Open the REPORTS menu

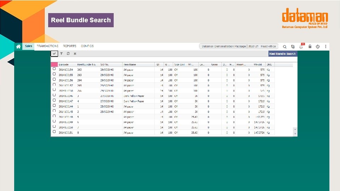(x=70, y=46)
